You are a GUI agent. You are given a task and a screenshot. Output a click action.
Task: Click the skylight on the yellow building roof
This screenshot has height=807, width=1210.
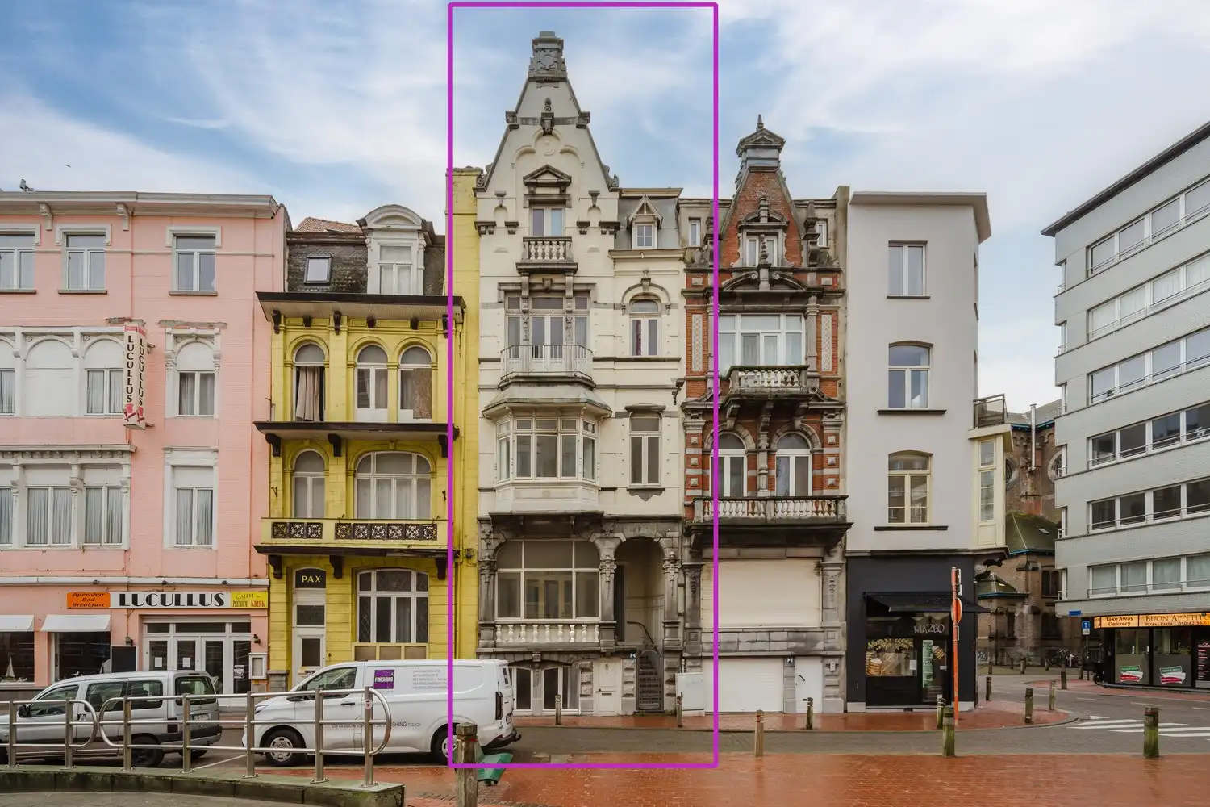point(315,269)
